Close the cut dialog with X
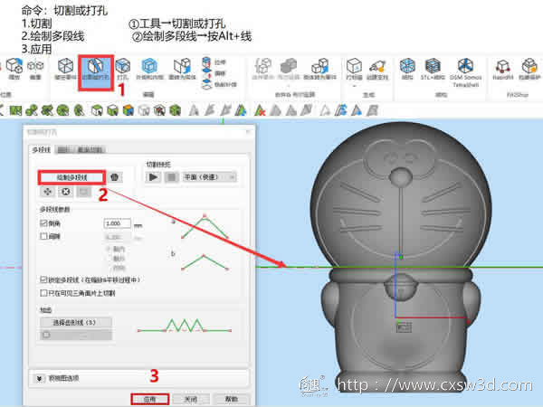The width and height of the screenshot is (543, 407). point(248,131)
